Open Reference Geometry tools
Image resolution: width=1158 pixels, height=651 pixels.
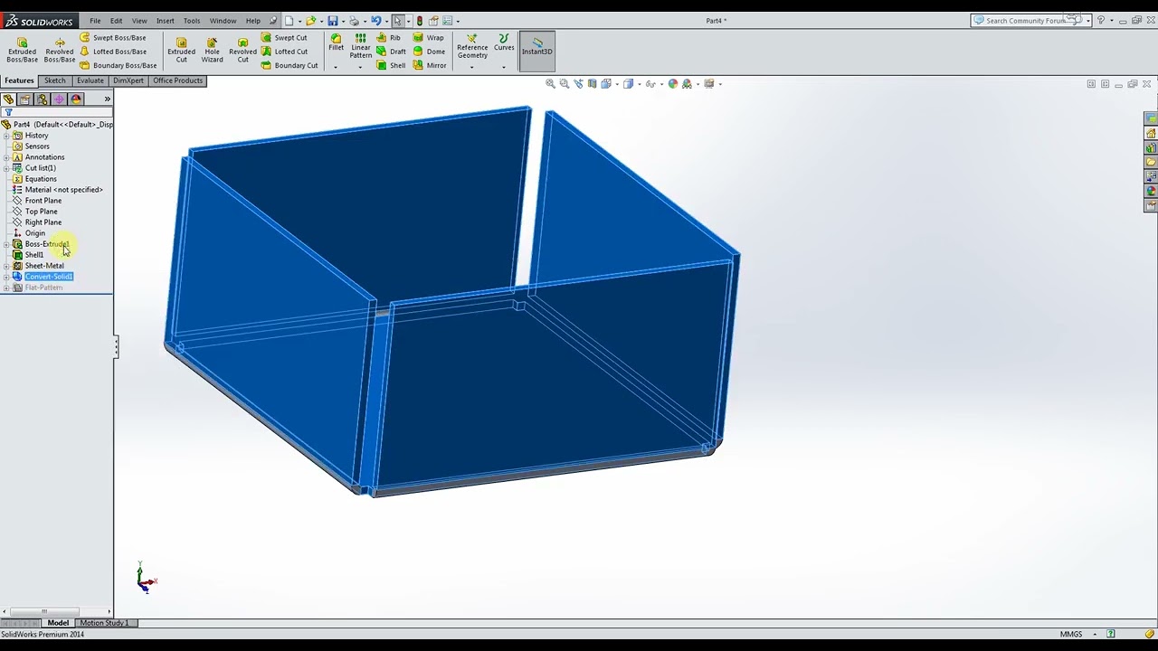click(472, 46)
